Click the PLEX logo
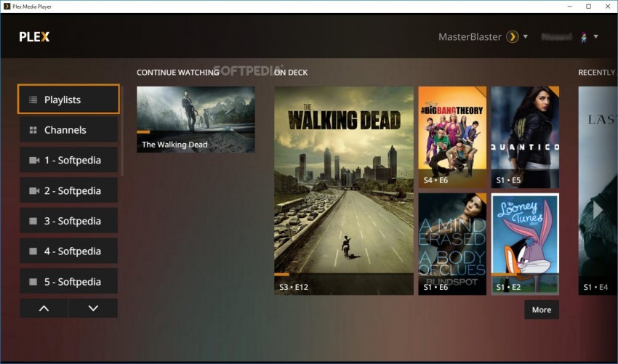618x364 pixels. 34,36
